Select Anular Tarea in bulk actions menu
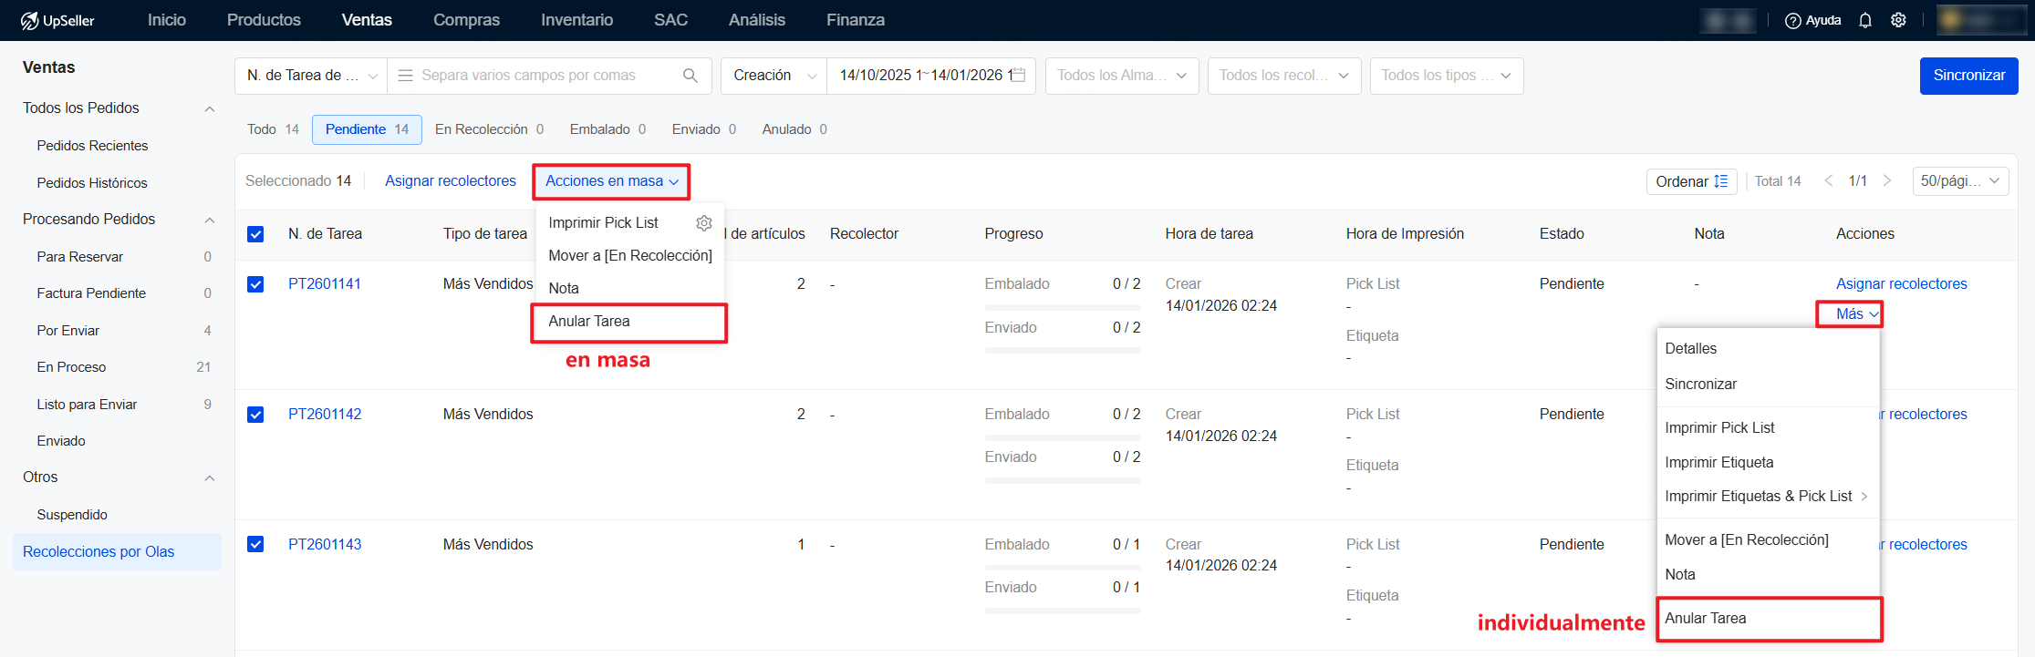The height and width of the screenshot is (657, 2035). pyautogui.click(x=589, y=322)
